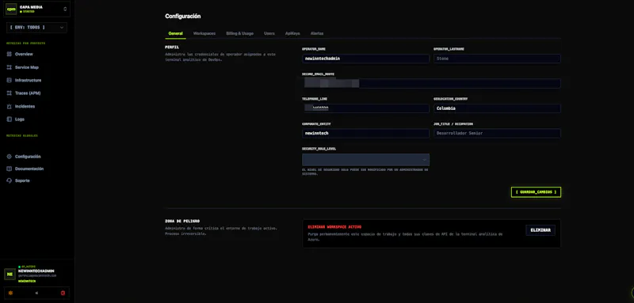Collapse sidebar with the double-arrow icon
634x303 pixels.
point(36,293)
